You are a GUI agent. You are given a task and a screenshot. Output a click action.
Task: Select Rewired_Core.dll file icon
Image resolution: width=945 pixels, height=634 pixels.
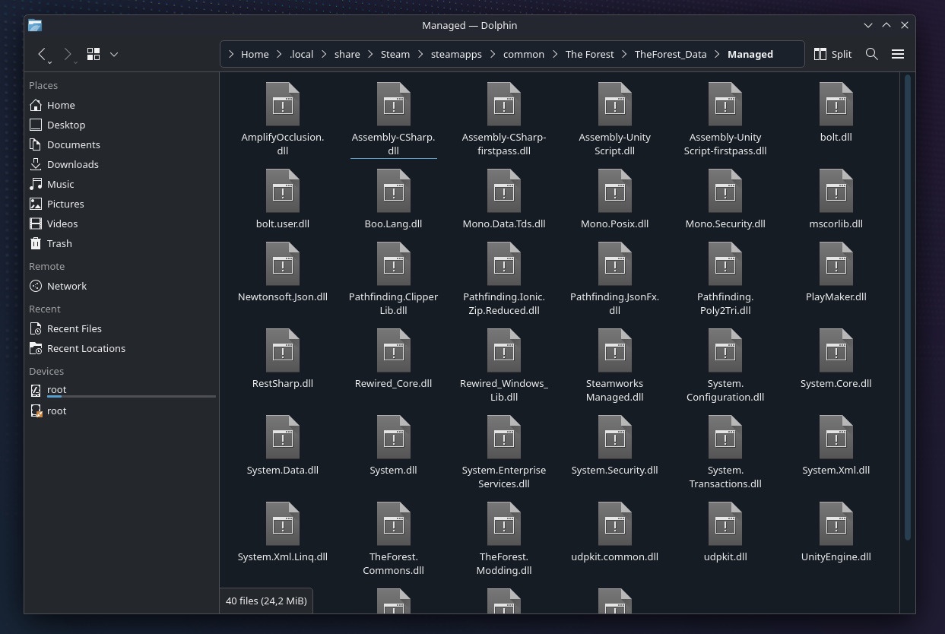coord(394,350)
